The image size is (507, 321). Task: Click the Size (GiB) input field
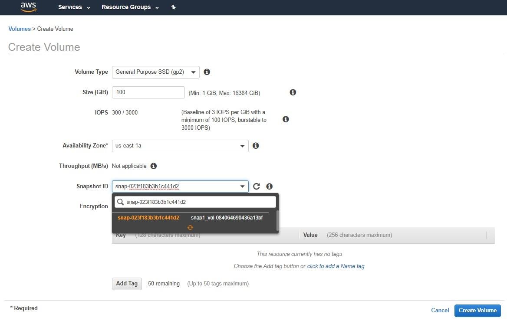tap(148, 92)
